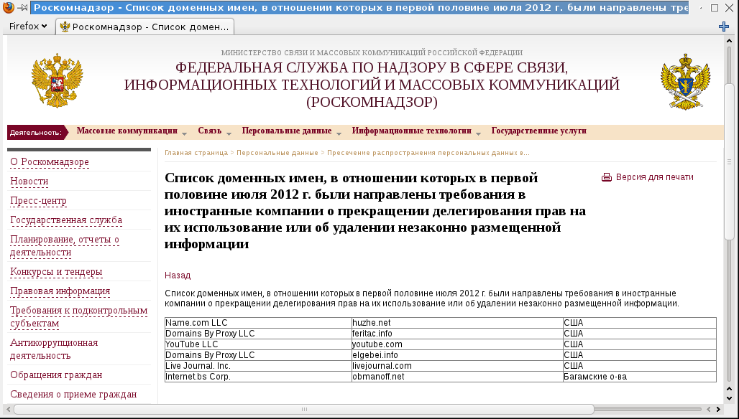This screenshot has width=739, height=419.
Task: Click the vertical scrollbar thumb
Action: (729, 161)
